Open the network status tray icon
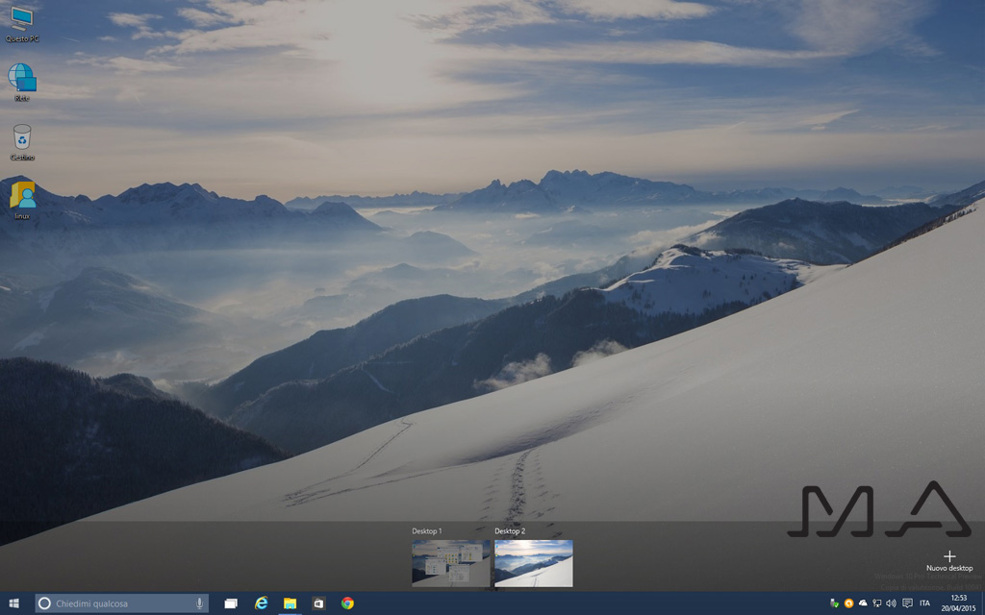The height and width of the screenshot is (615, 985). [x=877, y=603]
